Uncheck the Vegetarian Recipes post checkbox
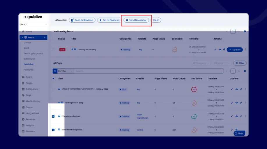The height and width of the screenshot is (149, 267). (x=53, y=117)
